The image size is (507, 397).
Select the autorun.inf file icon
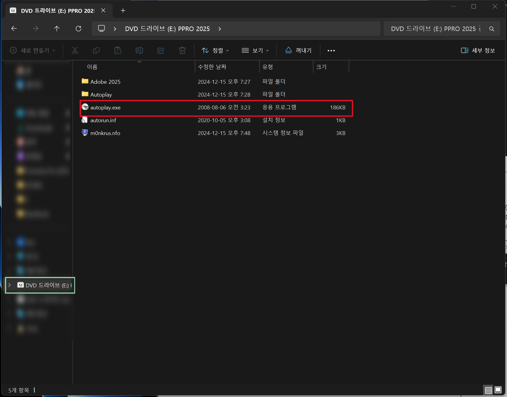pyautogui.click(x=85, y=120)
